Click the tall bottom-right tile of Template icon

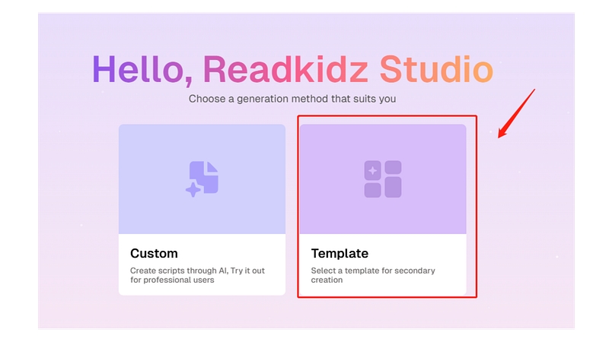click(x=393, y=187)
